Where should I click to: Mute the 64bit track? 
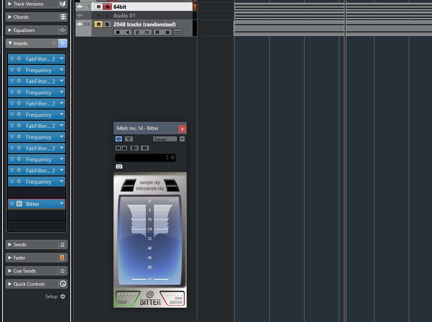[x=98, y=7]
